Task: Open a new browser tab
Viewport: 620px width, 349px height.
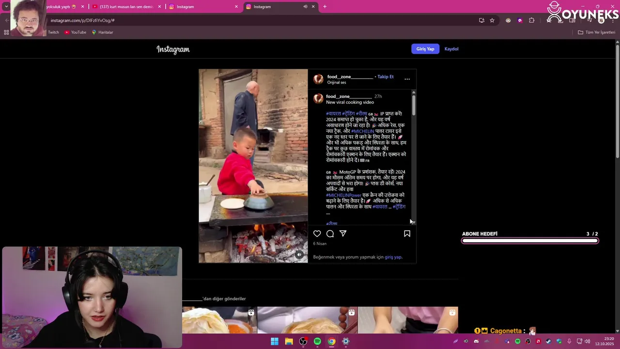Action: (325, 7)
